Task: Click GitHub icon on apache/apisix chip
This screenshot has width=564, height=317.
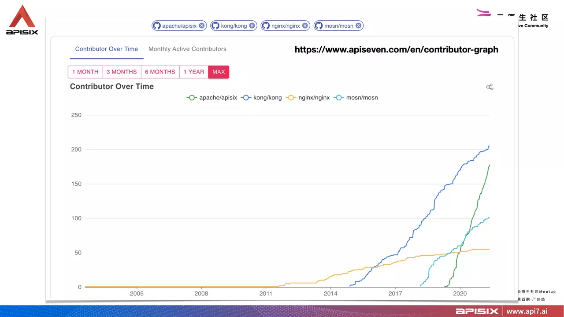Action: (157, 26)
